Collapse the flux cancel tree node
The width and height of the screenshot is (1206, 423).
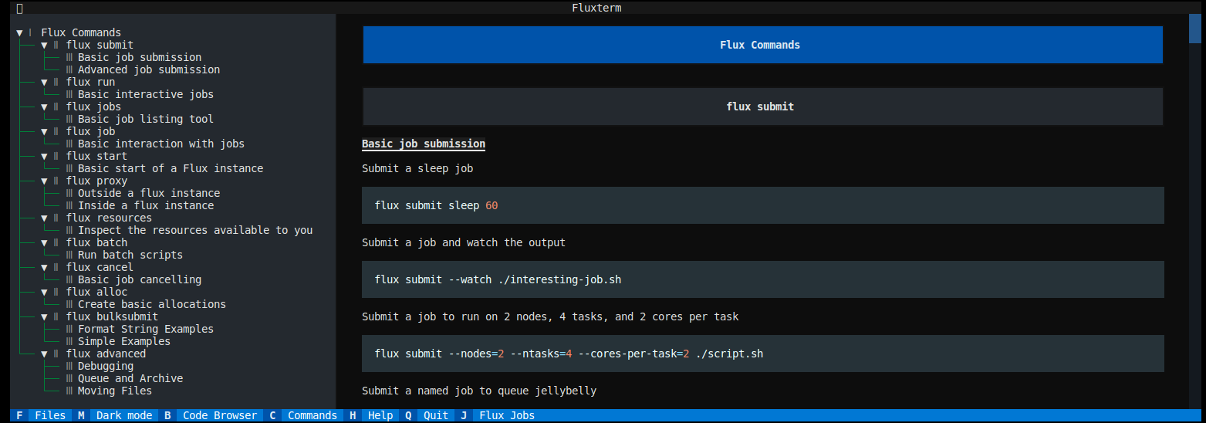pos(44,267)
